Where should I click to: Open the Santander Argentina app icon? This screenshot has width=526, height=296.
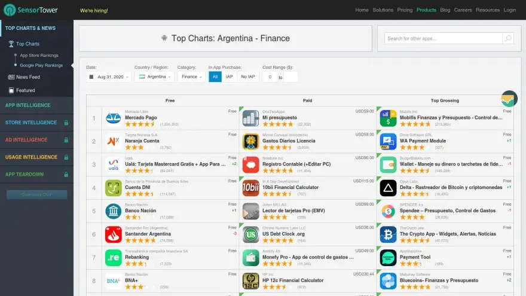click(114, 234)
